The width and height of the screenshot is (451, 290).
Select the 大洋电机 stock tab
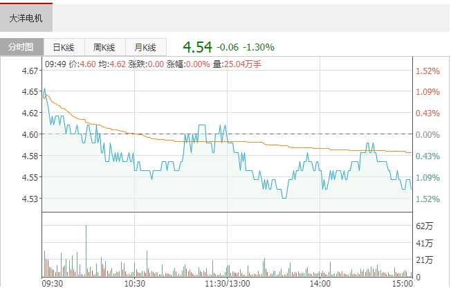(26, 17)
